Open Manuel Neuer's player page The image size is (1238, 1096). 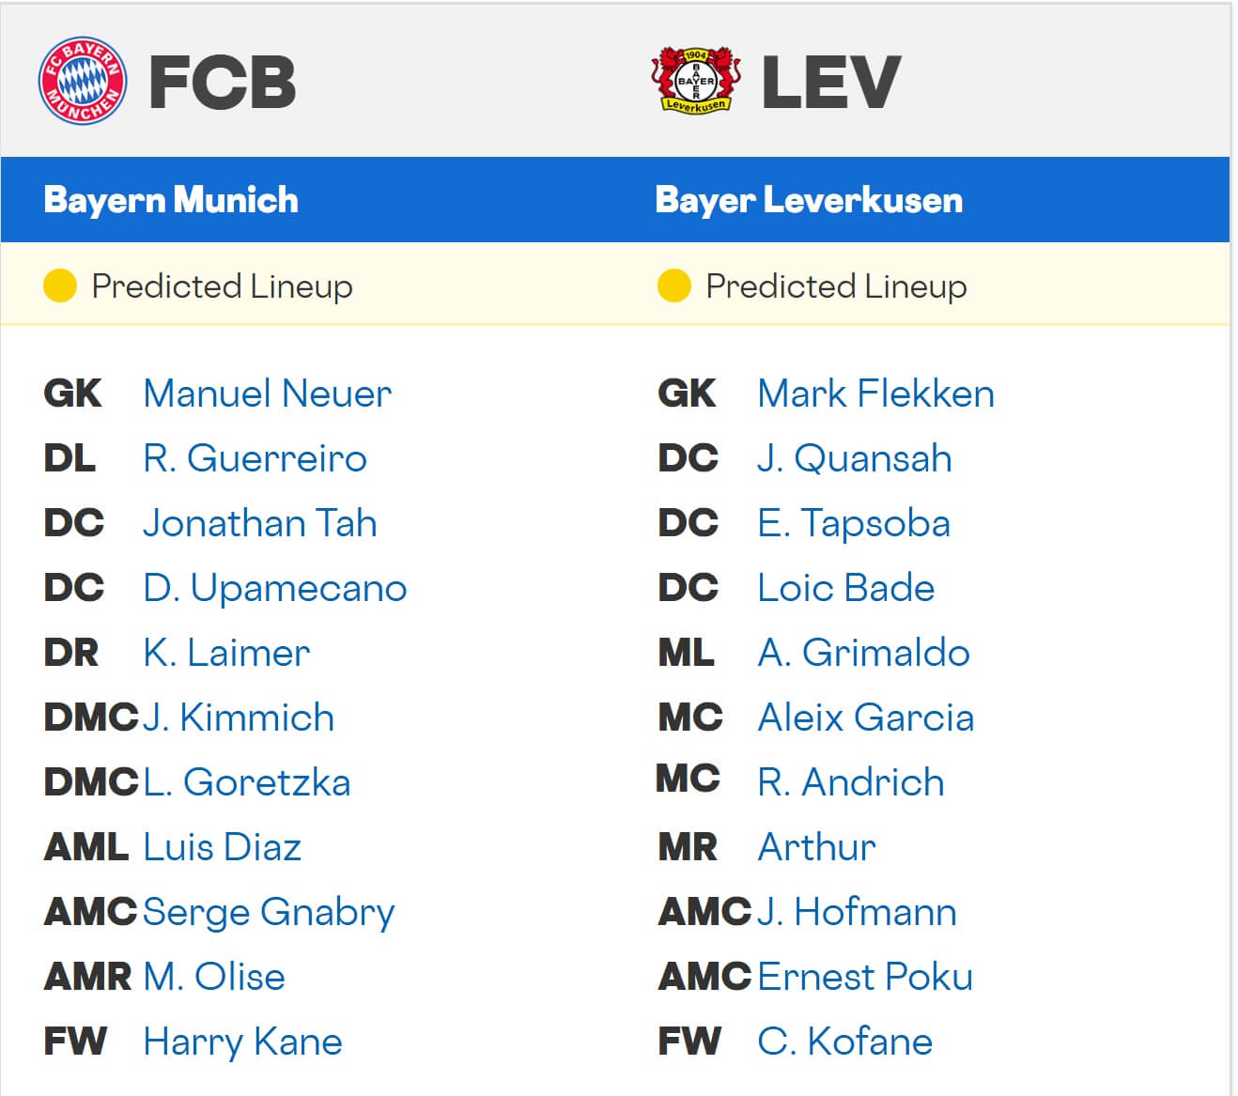pos(267,394)
